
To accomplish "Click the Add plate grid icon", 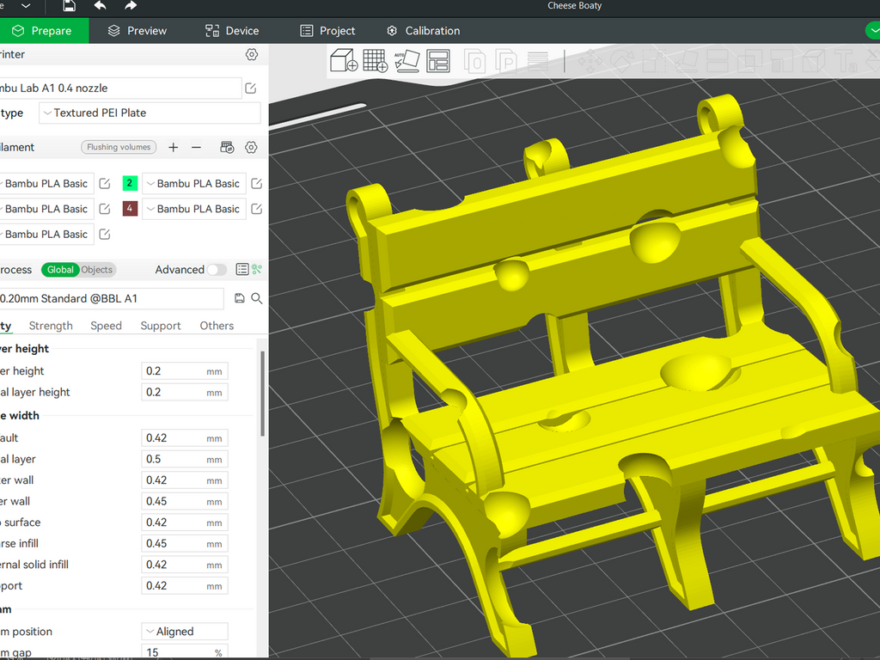I will coord(375,61).
